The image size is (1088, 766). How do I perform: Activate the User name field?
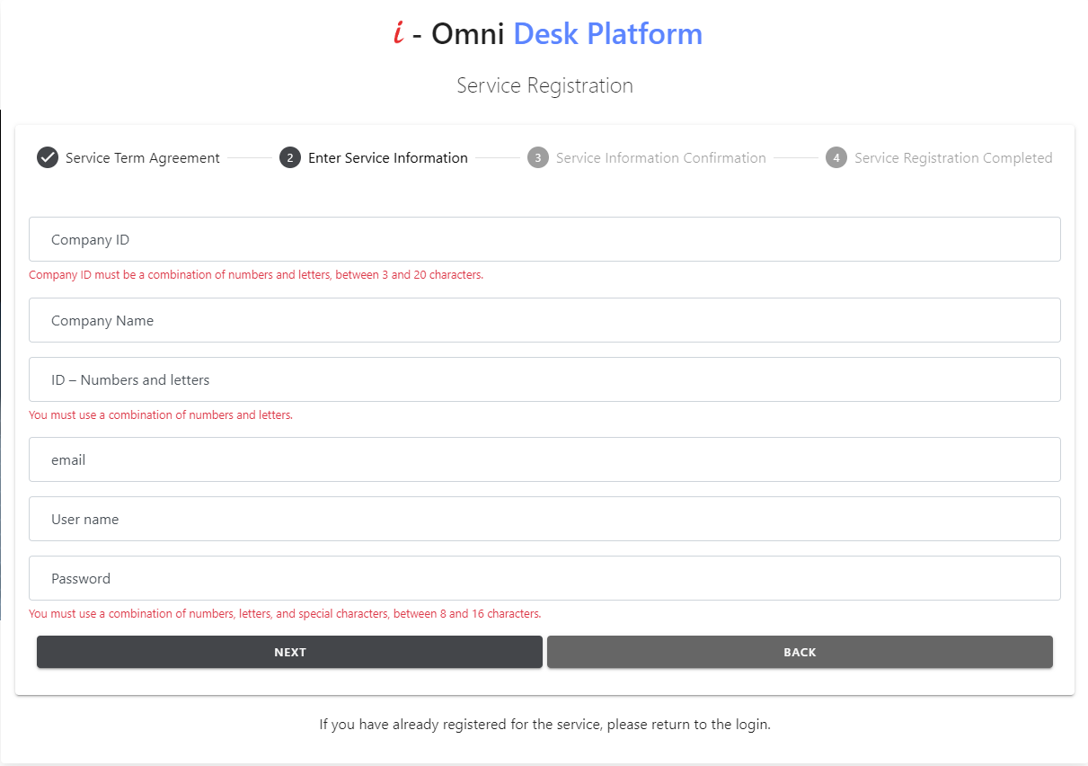[544, 519]
